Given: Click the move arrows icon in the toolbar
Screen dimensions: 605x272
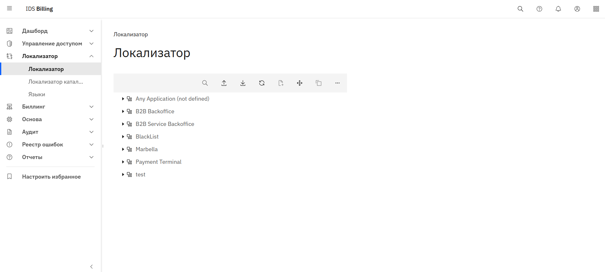Looking at the screenshot, I should click(x=300, y=83).
